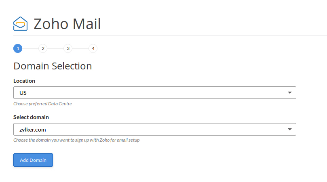The width and height of the screenshot is (327, 182).
Task: Click the Location field label
Action: [x=24, y=81]
